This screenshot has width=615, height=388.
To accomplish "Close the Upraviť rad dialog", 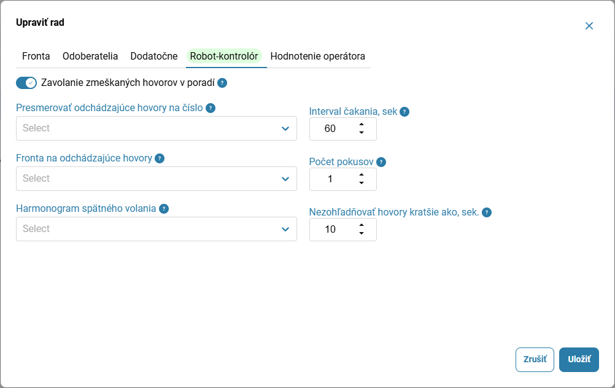I will 589,26.
